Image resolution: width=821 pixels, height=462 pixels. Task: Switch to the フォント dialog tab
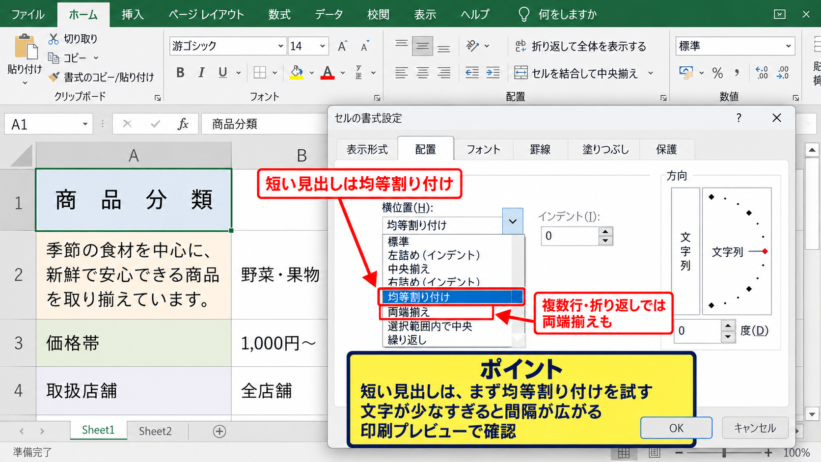click(x=483, y=149)
